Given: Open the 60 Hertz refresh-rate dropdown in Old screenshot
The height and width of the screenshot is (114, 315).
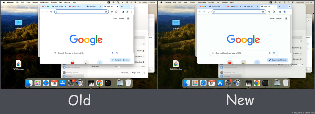Looking at the screenshot, I should 140,56.
